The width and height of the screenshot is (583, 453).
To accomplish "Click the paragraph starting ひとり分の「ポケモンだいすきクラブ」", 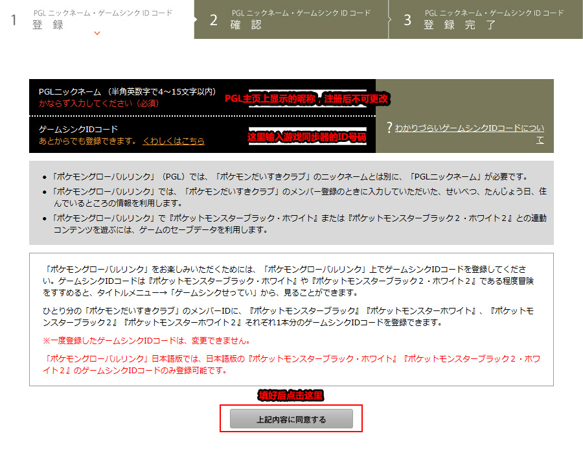I will (x=288, y=316).
